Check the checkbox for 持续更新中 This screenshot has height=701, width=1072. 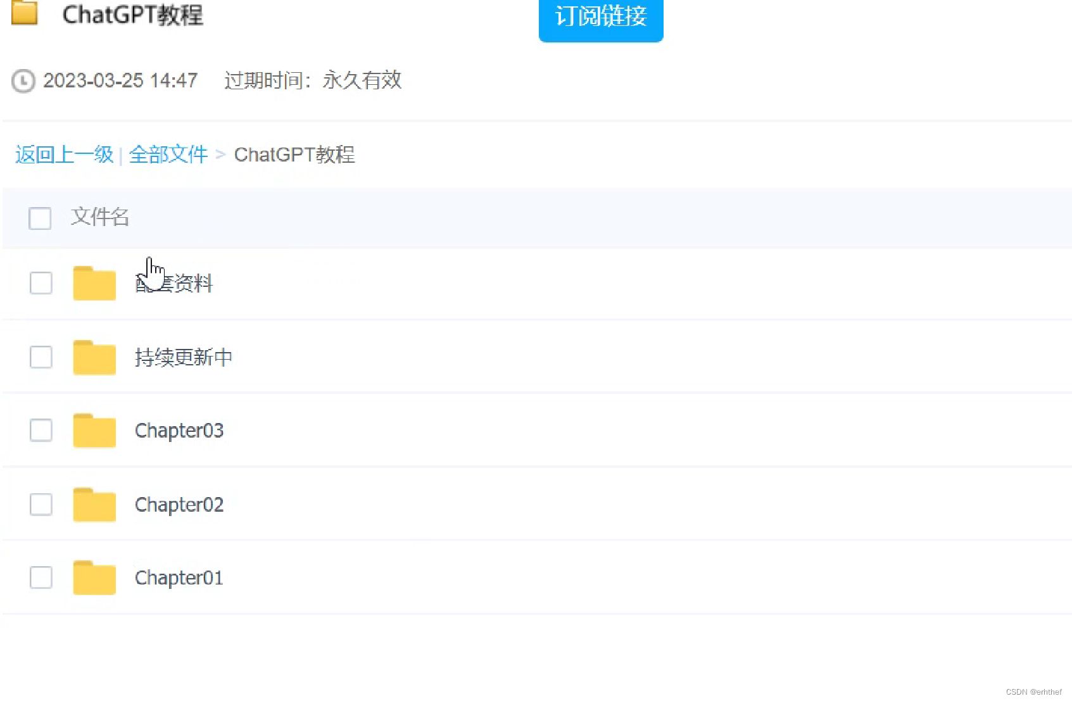click(x=40, y=357)
